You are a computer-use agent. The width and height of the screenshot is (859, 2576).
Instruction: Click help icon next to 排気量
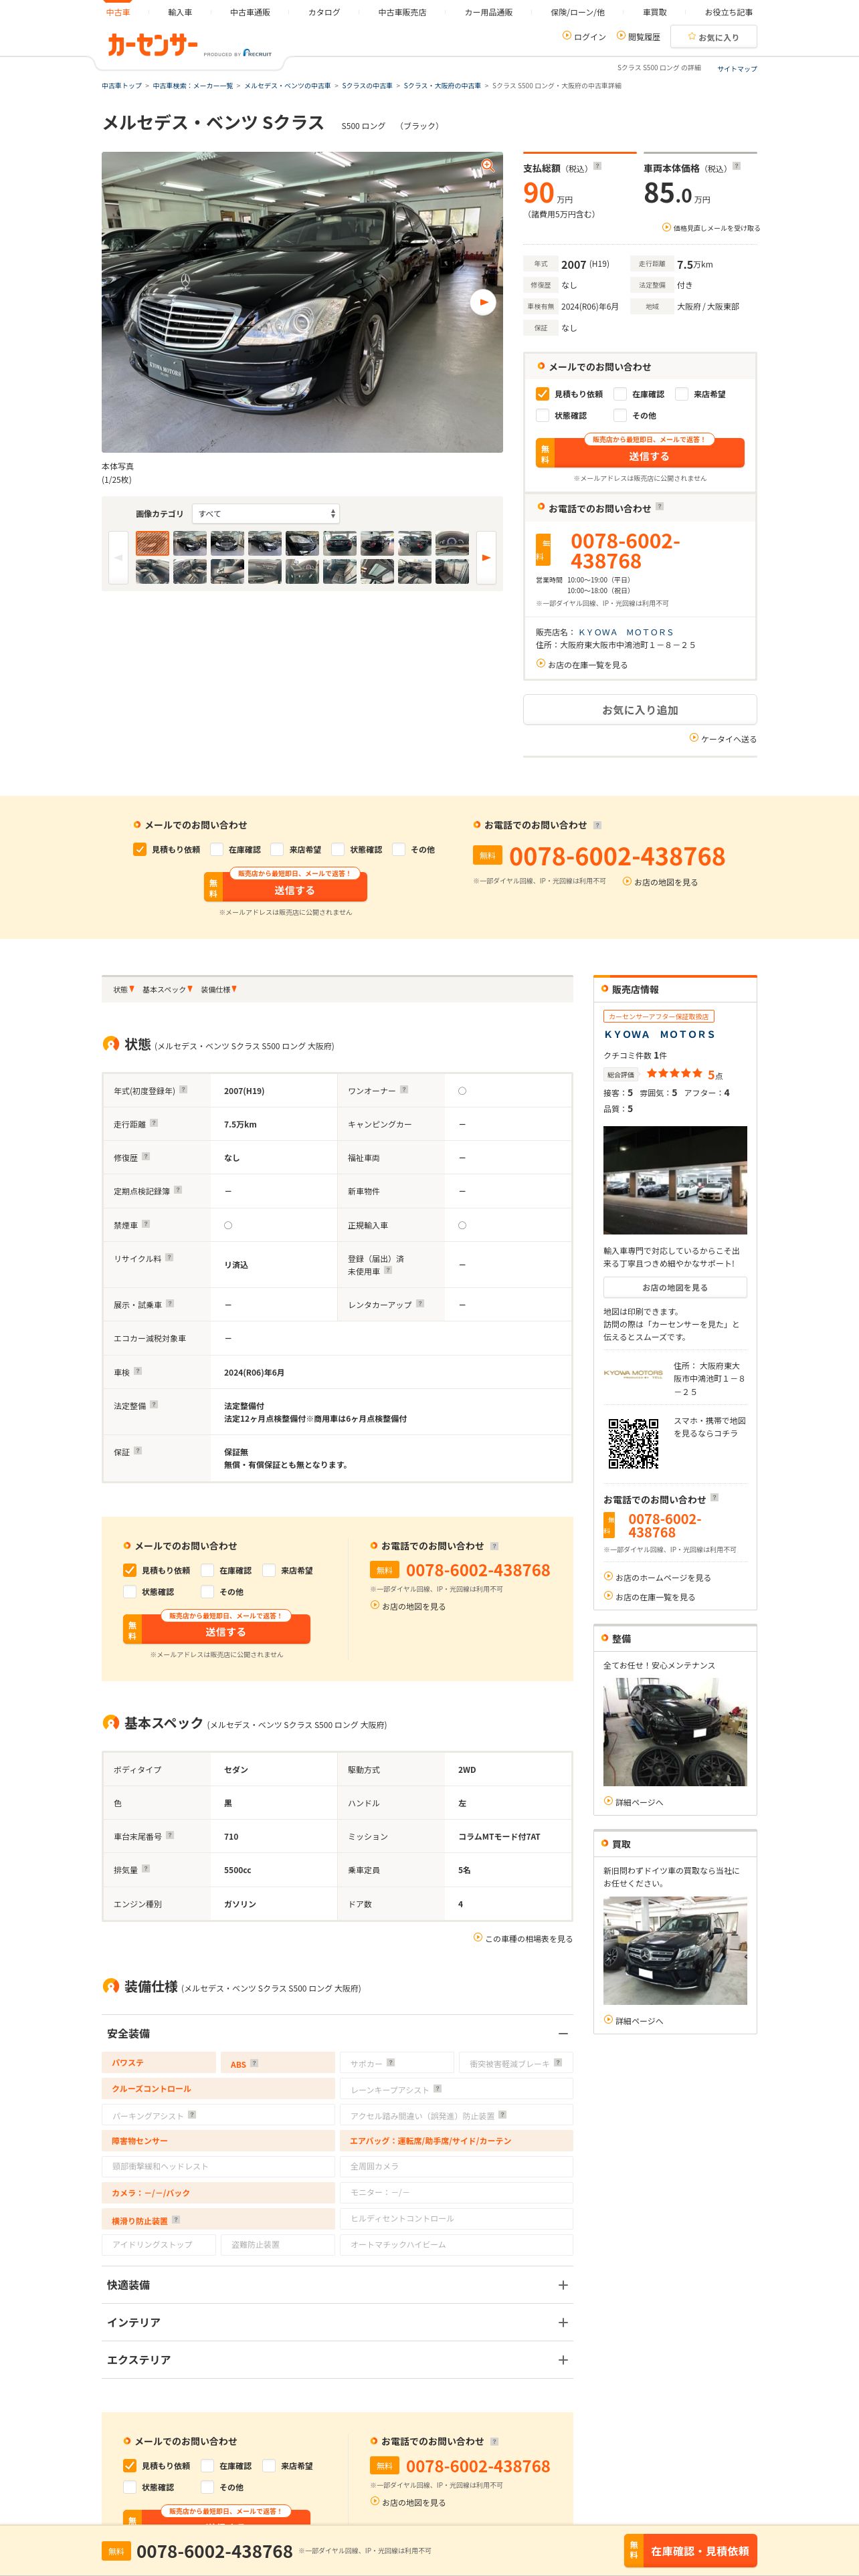pos(145,1867)
